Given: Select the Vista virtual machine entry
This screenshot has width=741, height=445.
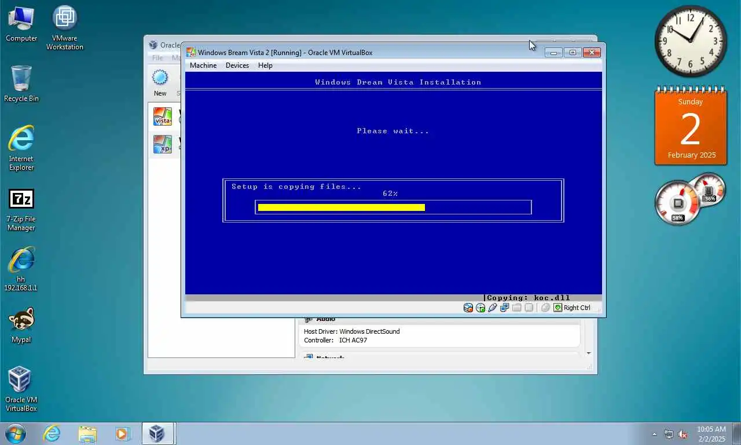Looking at the screenshot, I should pyautogui.click(x=164, y=116).
